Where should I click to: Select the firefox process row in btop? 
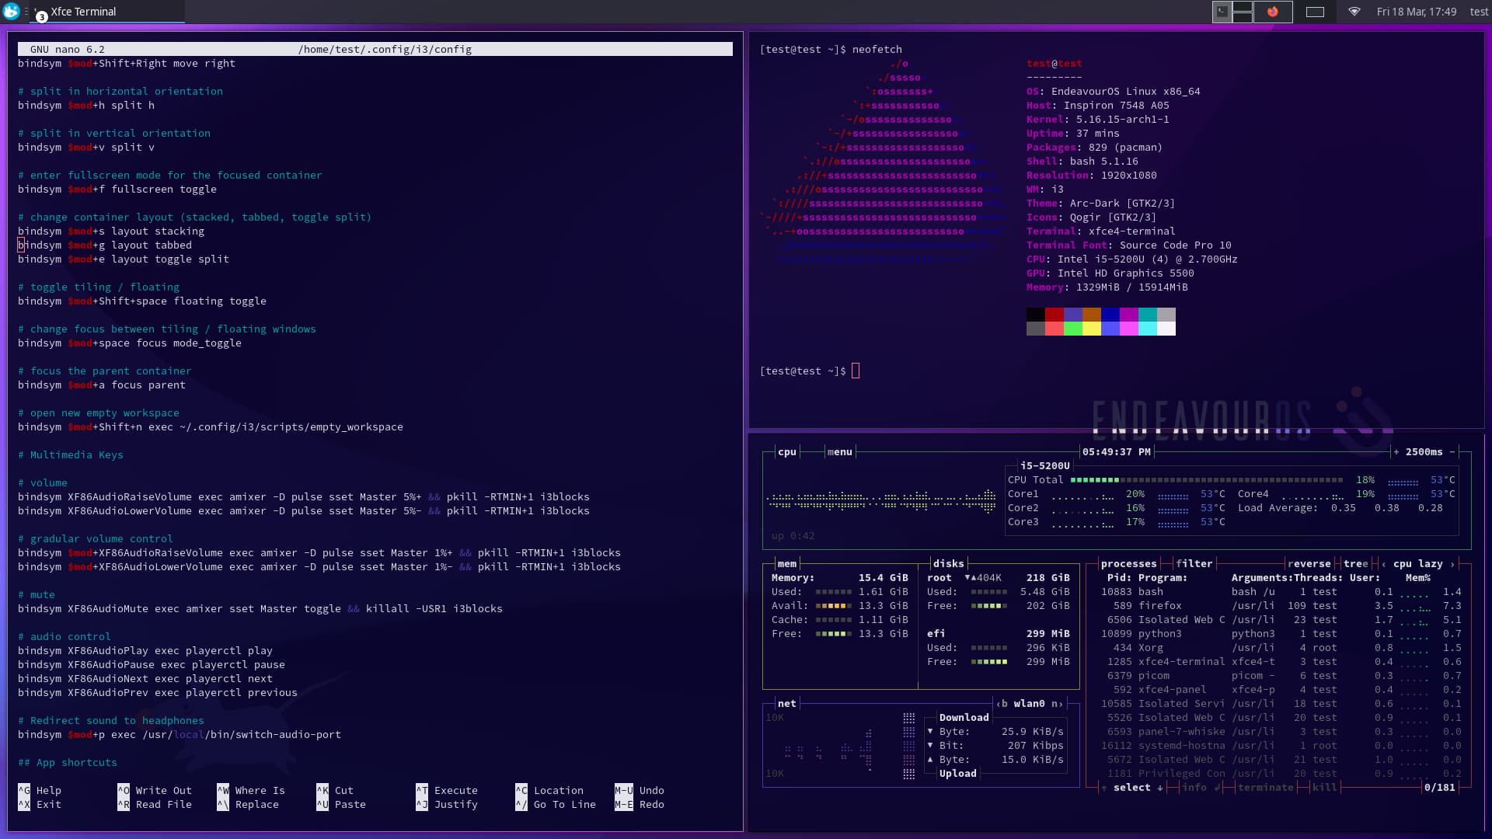1281,606
